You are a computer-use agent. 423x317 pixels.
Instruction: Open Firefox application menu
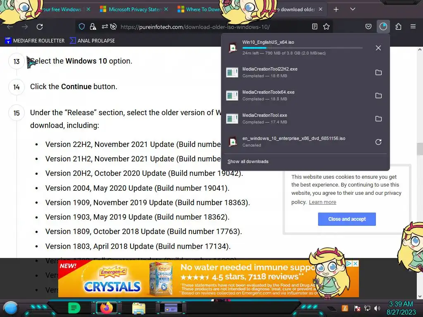coord(413,26)
